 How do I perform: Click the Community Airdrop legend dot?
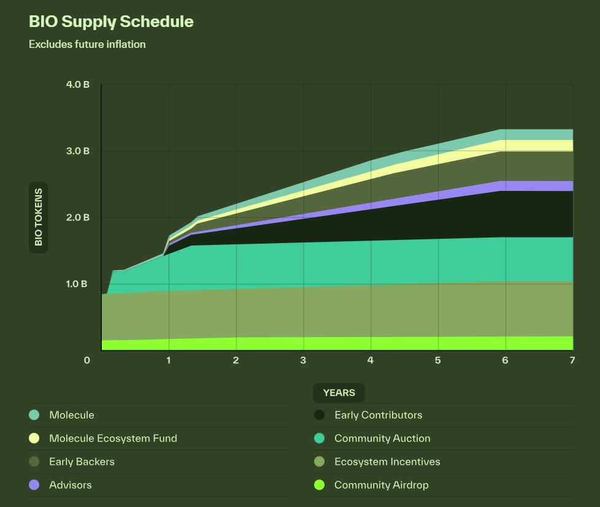pyautogui.click(x=319, y=485)
